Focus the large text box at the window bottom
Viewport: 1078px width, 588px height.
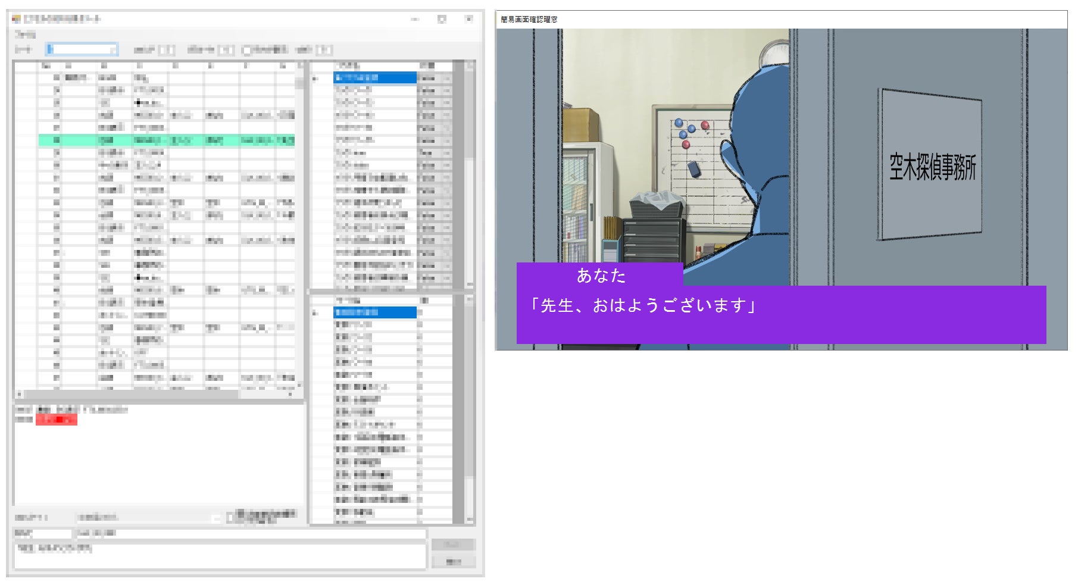pos(220,556)
